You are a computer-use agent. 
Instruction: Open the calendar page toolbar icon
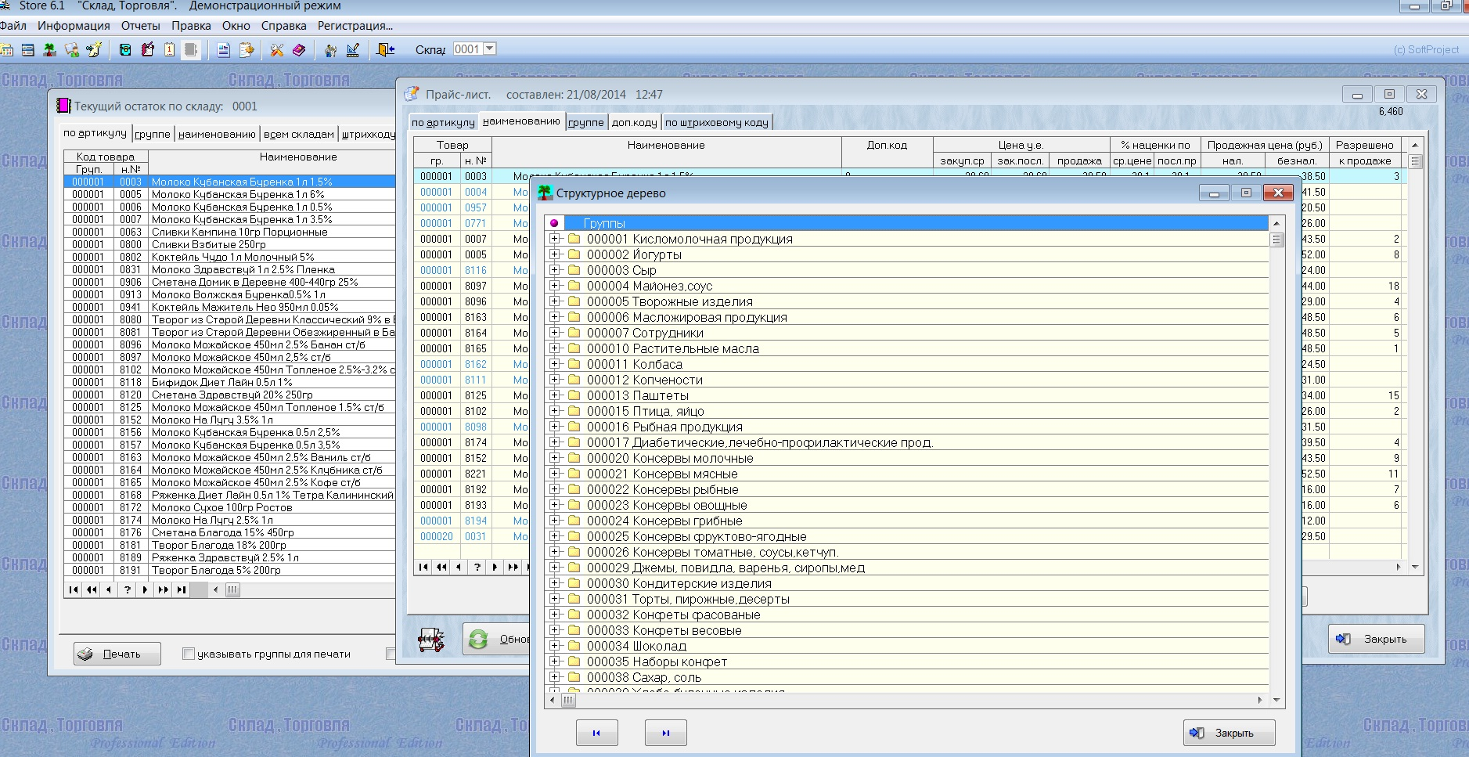coord(169,50)
